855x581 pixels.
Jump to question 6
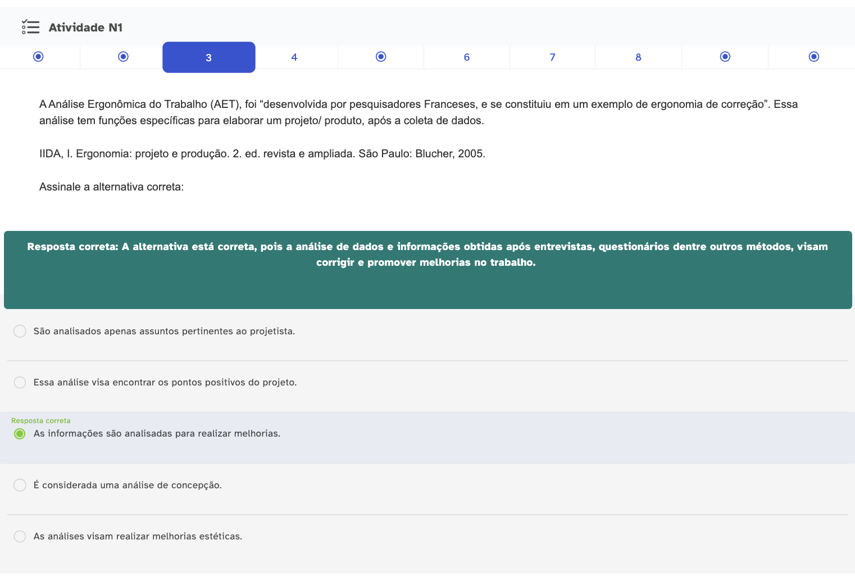click(467, 57)
